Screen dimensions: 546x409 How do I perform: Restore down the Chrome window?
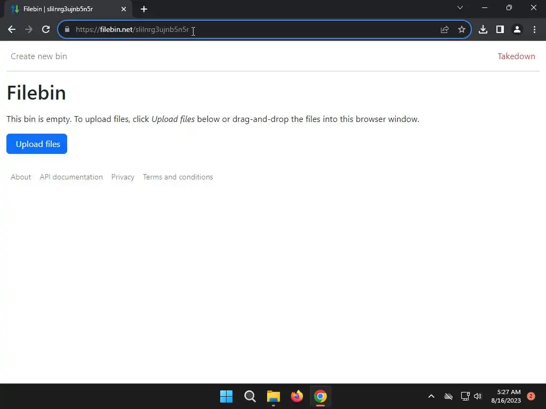[509, 7]
